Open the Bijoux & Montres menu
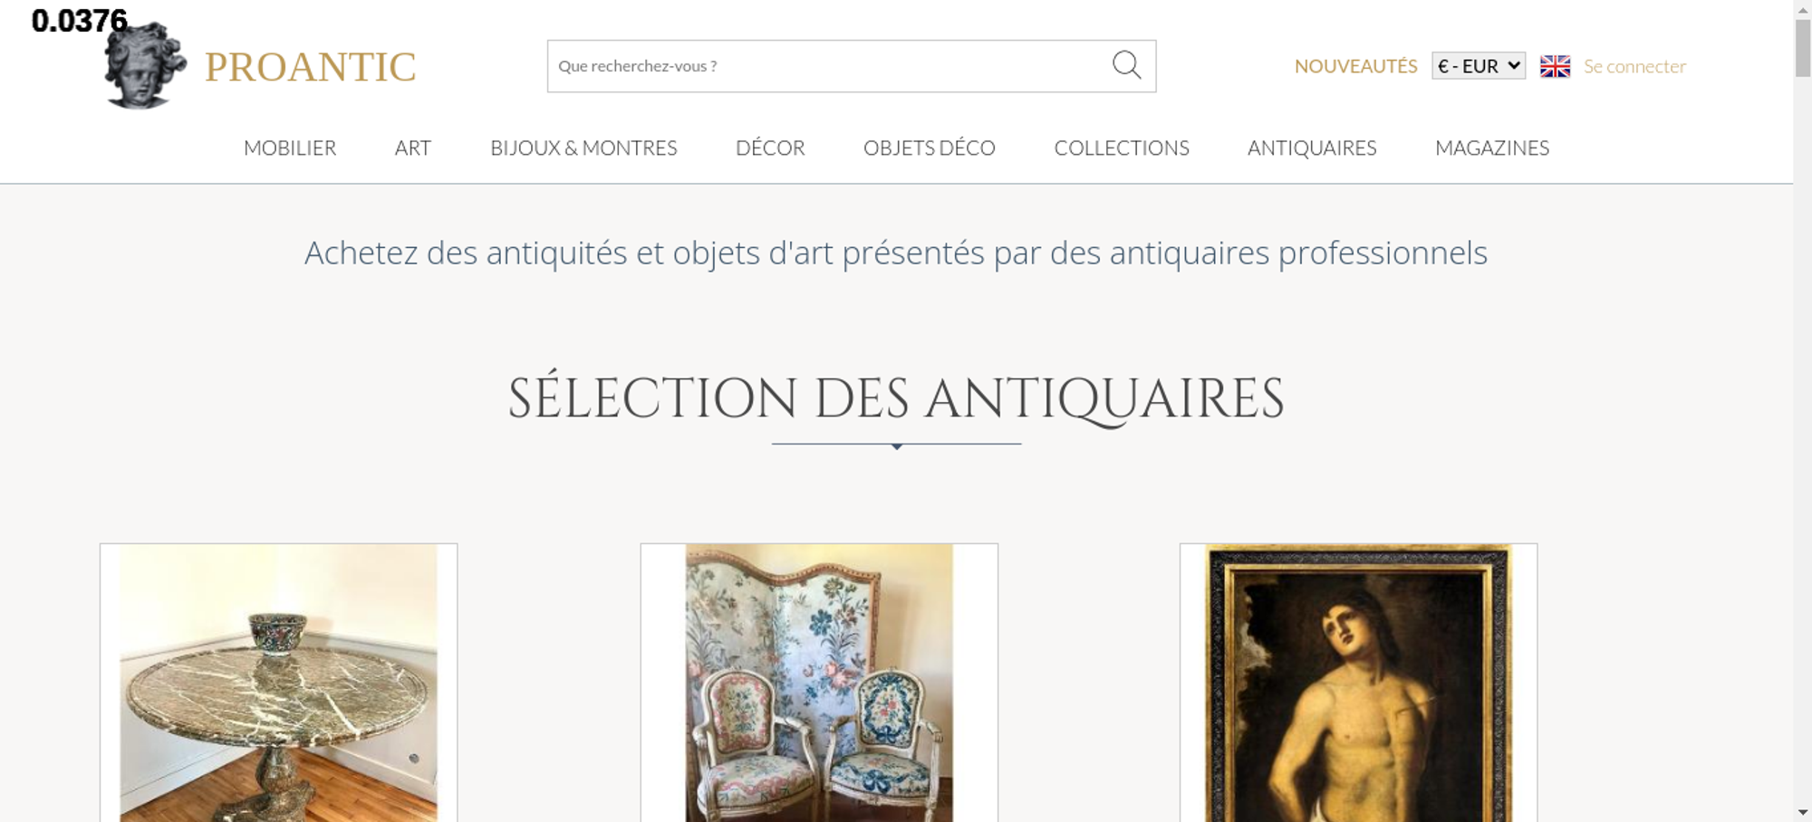 (x=583, y=148)
